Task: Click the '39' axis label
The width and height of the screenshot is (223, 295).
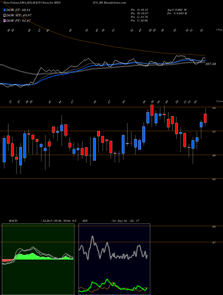Action: (214, 227)
